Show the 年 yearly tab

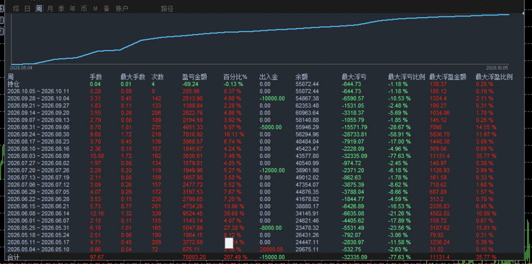pyautogui.click(x=73, y=8)
